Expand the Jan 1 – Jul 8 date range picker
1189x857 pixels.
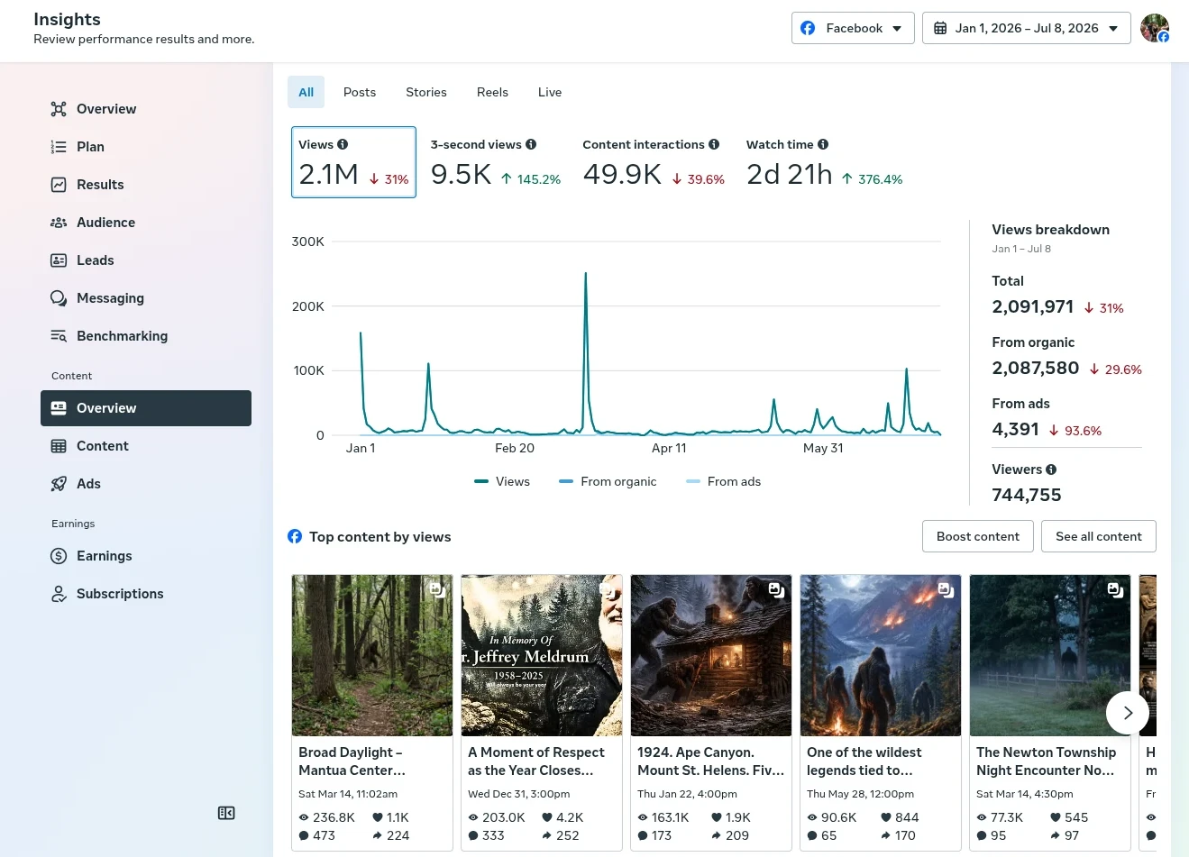pyautogui.click(x=1027, y=28)
